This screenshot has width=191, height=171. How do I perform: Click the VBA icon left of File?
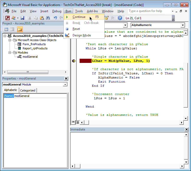click(x=7, y=11)
